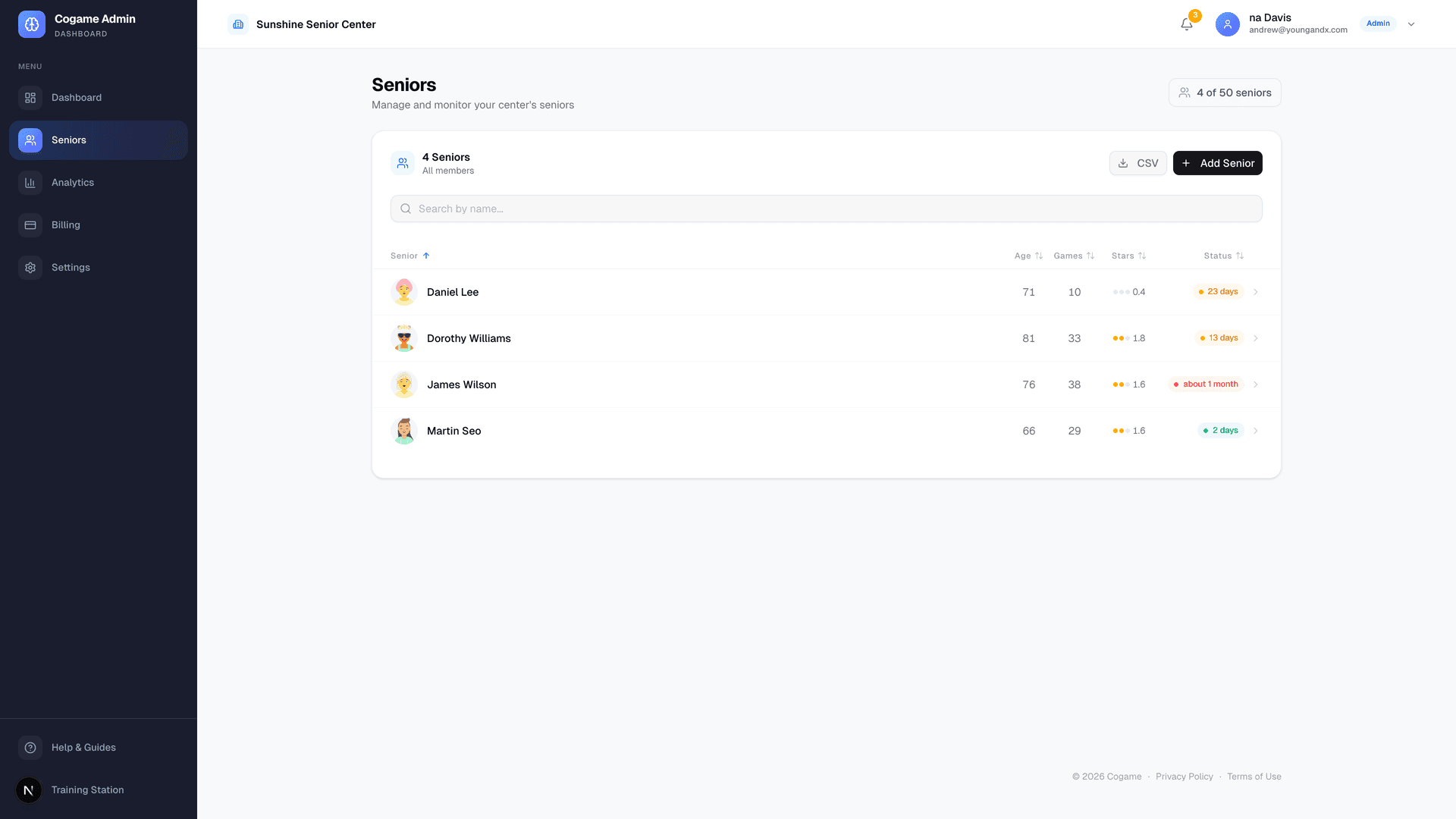The image size is (1456, 819).
Task: Open the user account dropdown chevron
Action: [x=1411, y=24]
